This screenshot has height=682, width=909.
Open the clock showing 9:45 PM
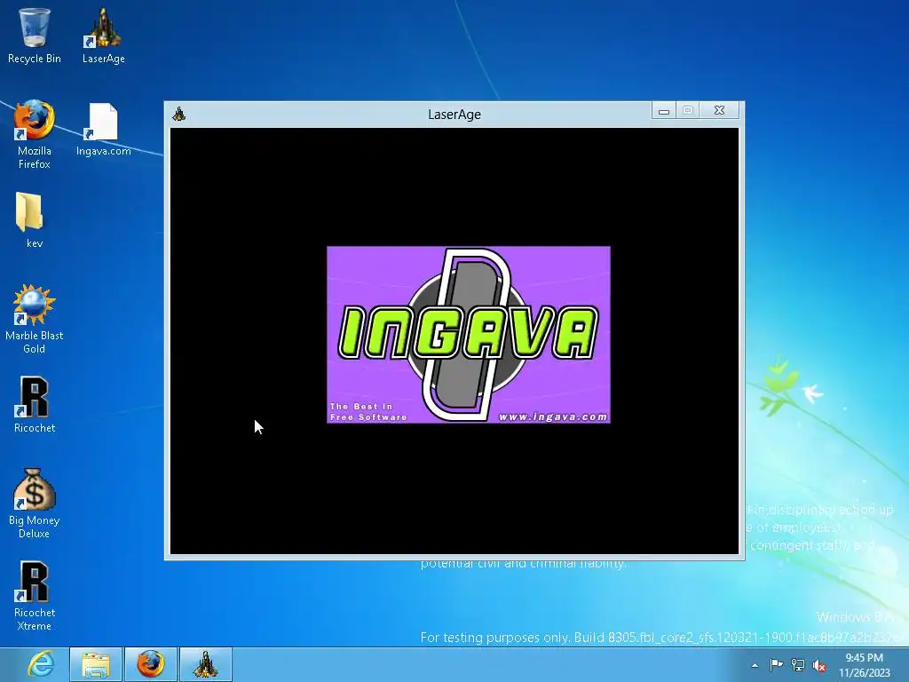pos(864,665)
